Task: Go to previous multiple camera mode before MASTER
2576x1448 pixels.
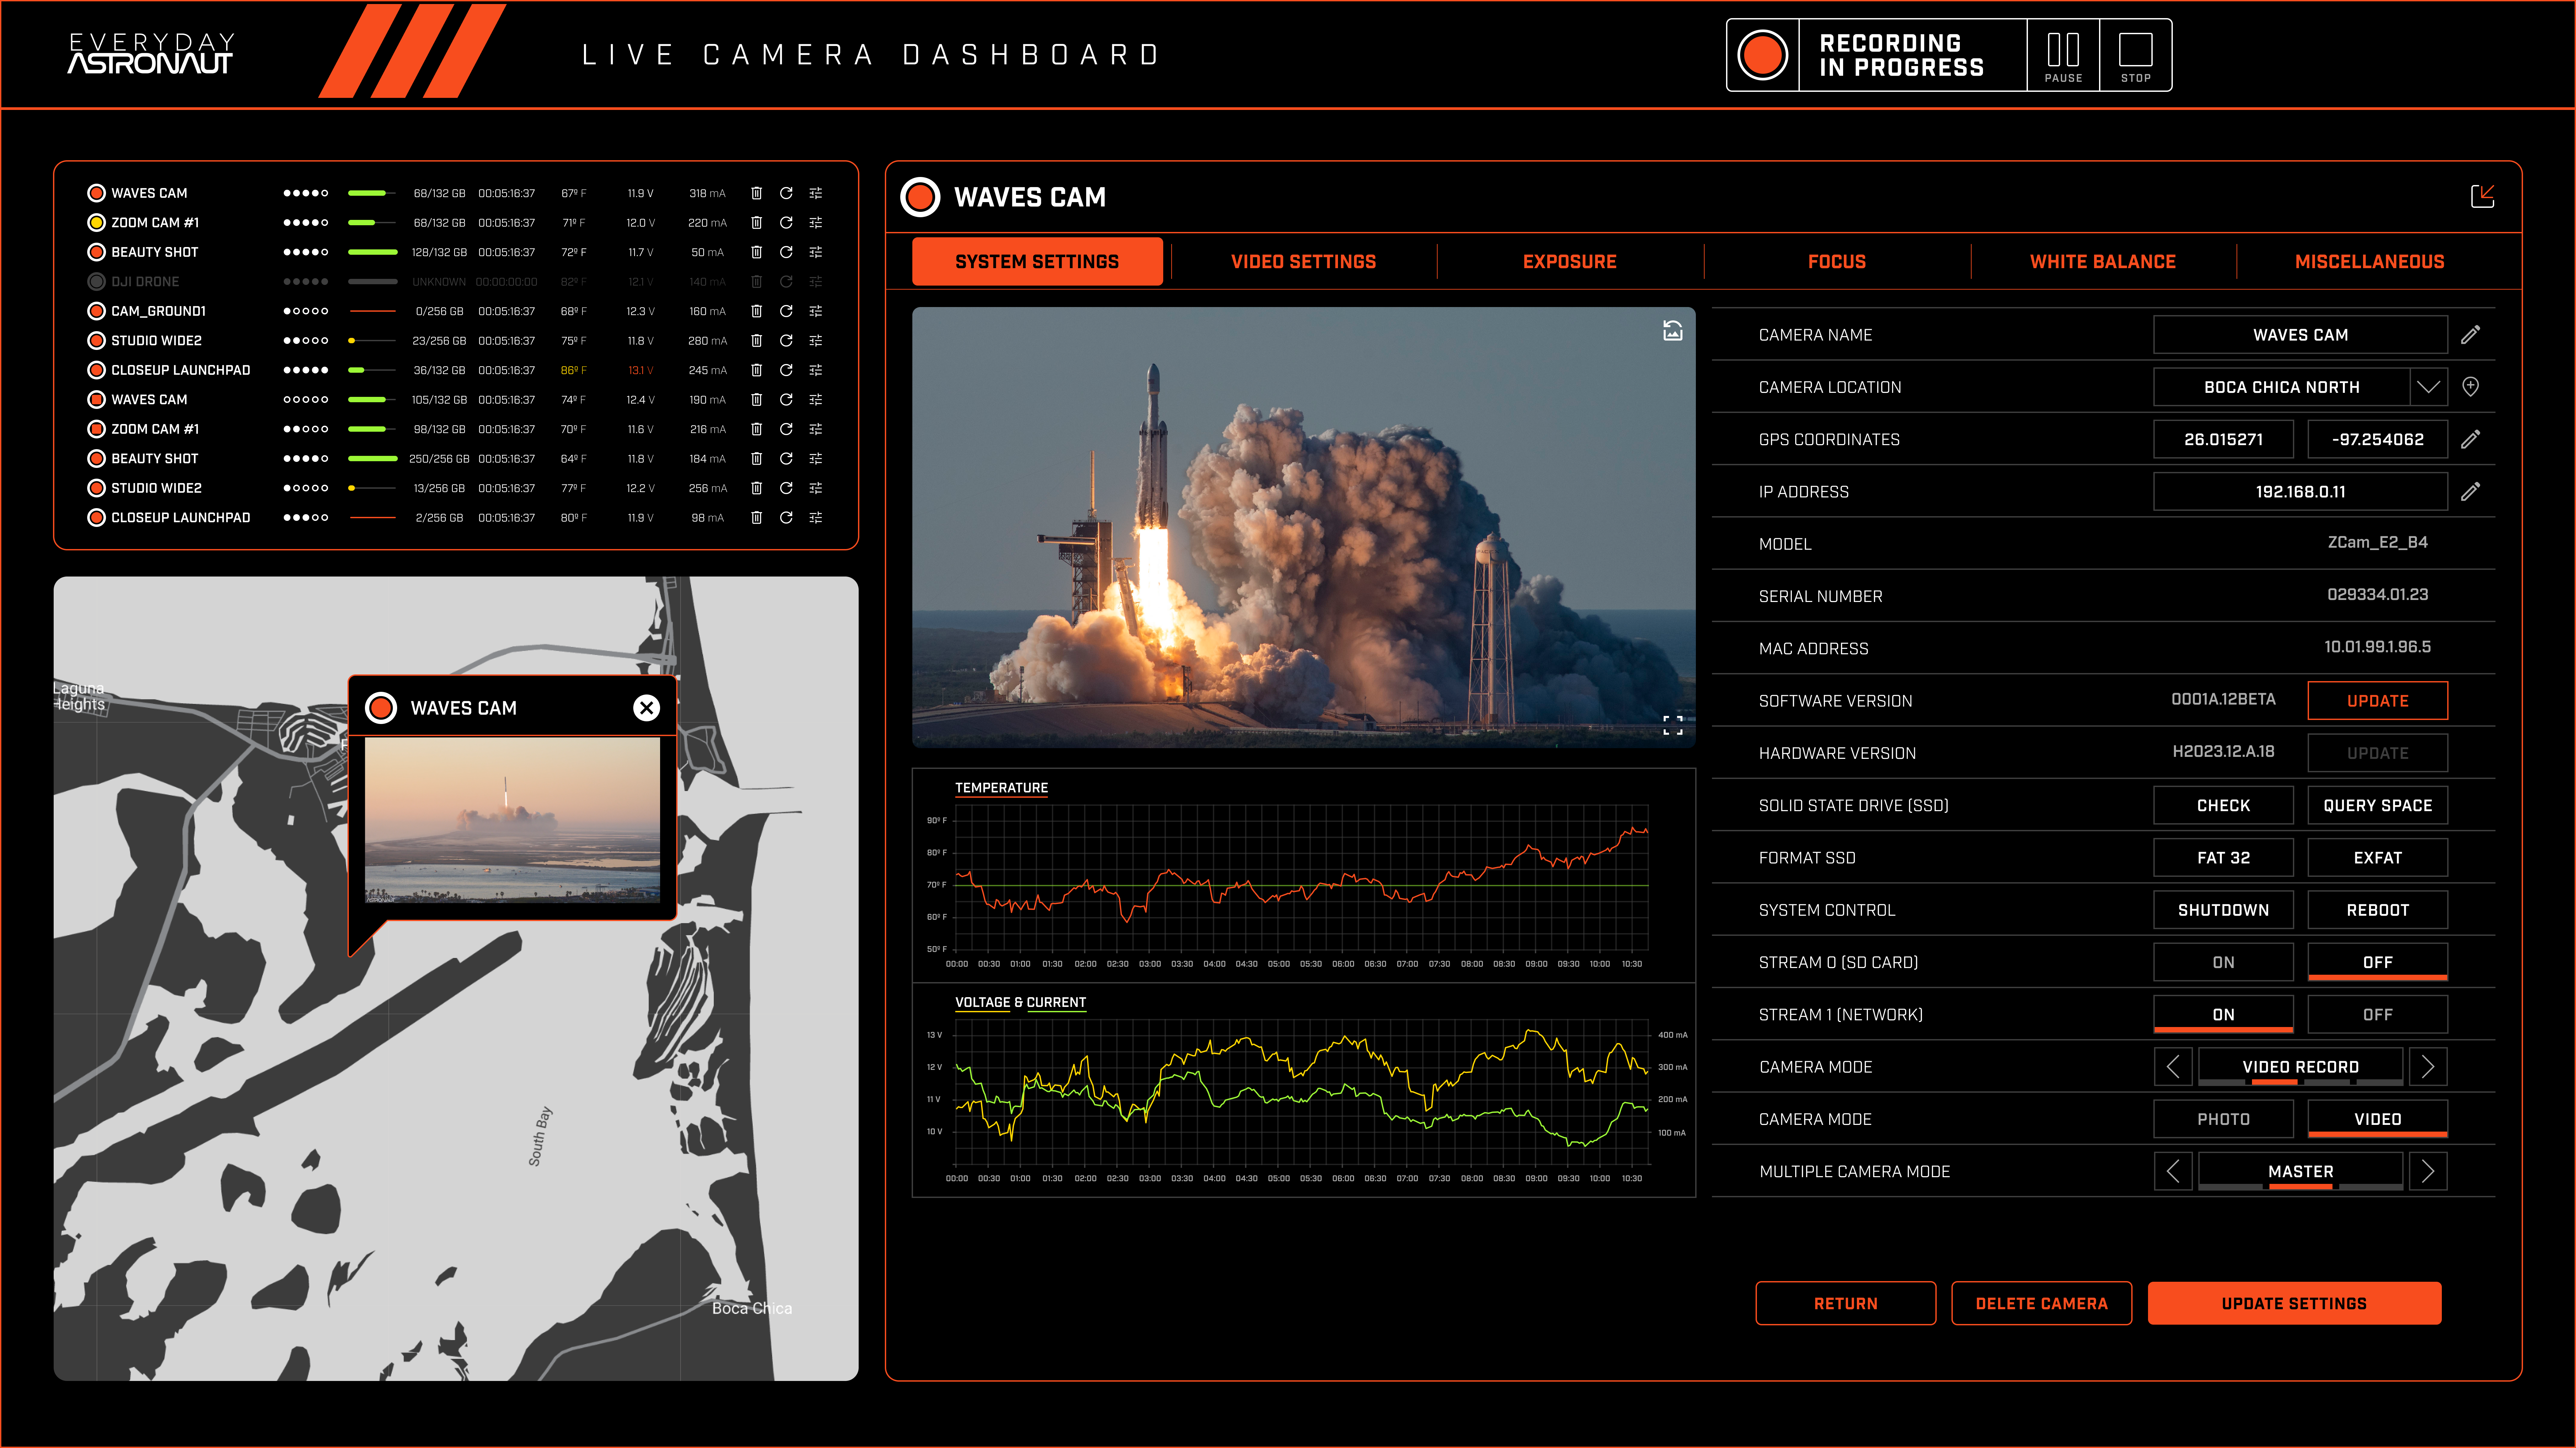Action: click(2173, 1171)
